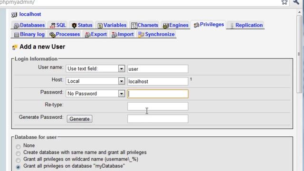Select the None database option
Viewport: 304px width, 171px height.
[18, 147]
